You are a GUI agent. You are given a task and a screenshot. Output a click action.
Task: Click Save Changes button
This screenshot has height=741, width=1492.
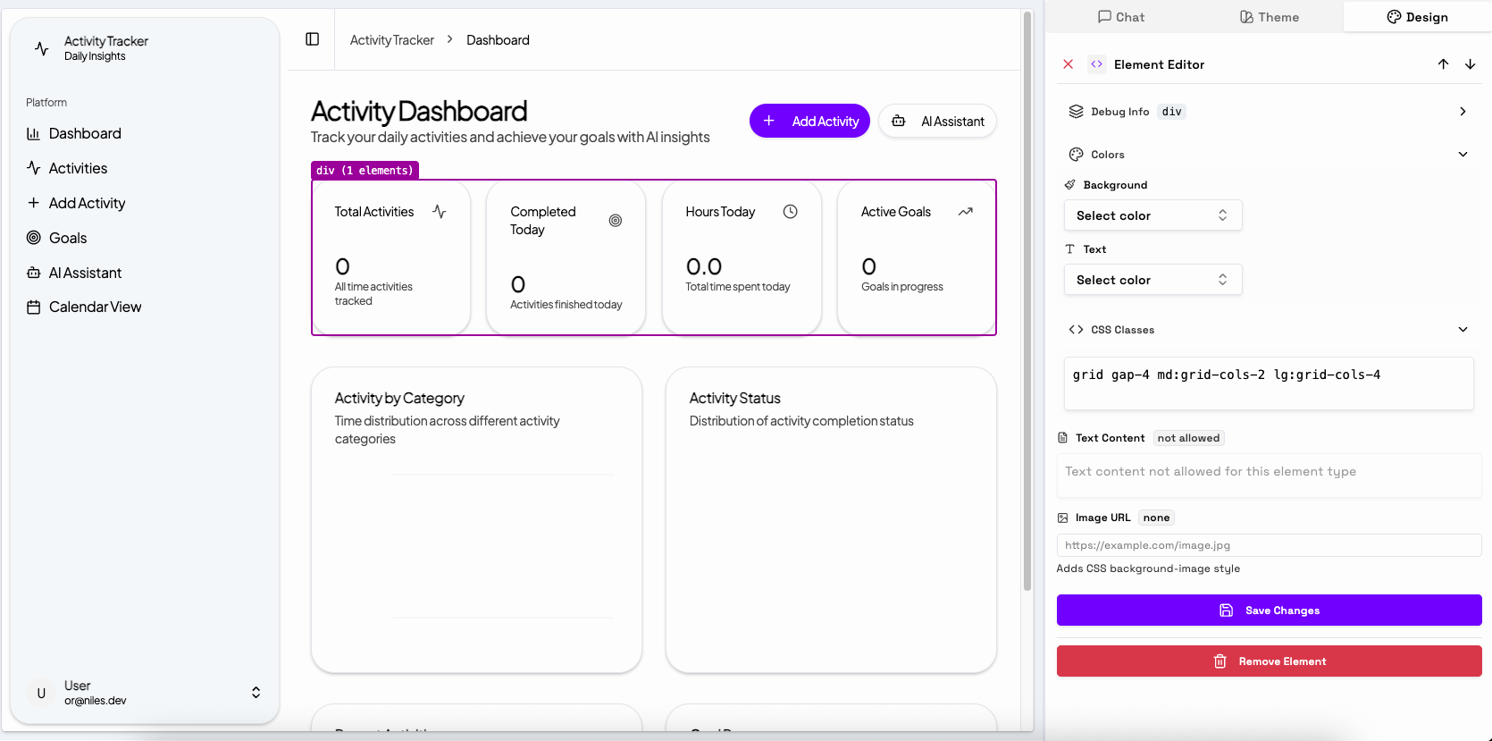[1269, 610]
